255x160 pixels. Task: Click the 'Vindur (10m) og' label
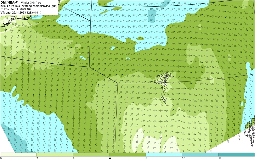coord(31,3)
